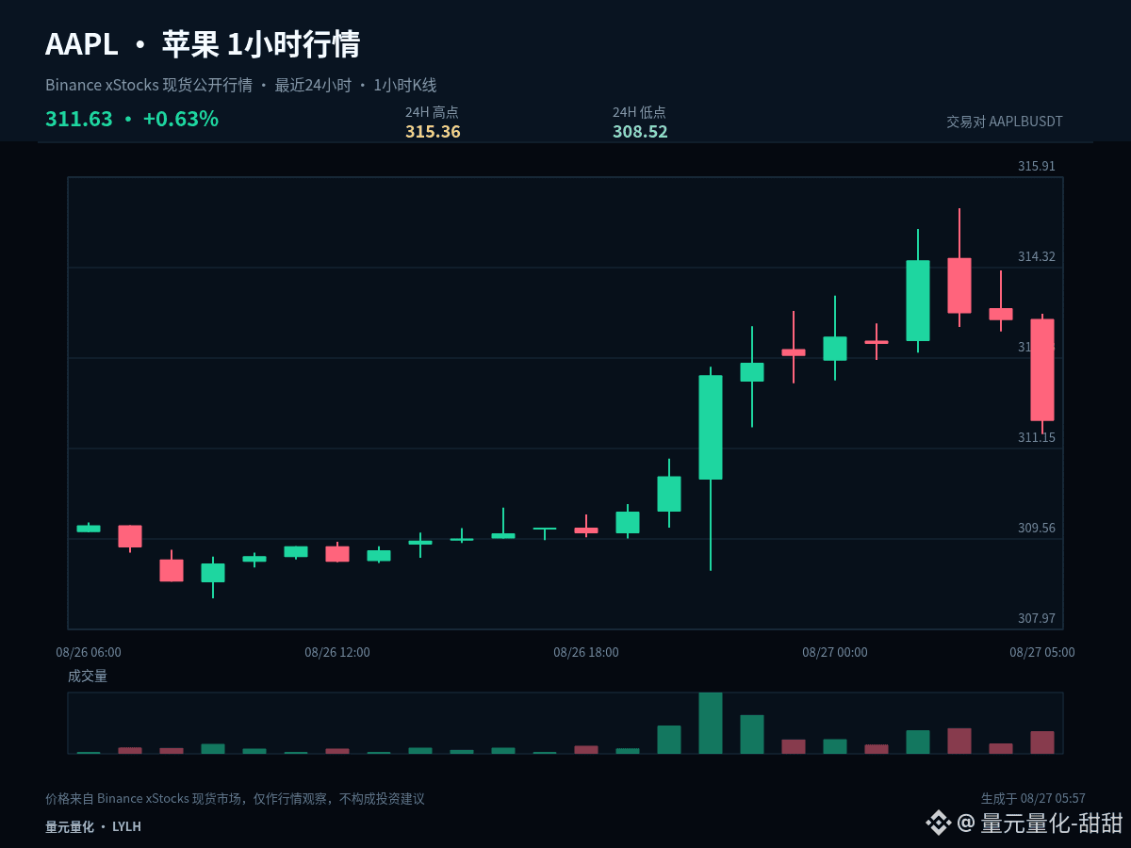Screen dimensions: 1131x848
Task: Click the 24H 高点 label
Action: pyautogui.click(x=432, y=112)
